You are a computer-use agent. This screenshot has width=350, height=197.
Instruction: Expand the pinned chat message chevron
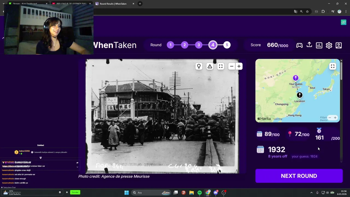(x=77, y=167)
